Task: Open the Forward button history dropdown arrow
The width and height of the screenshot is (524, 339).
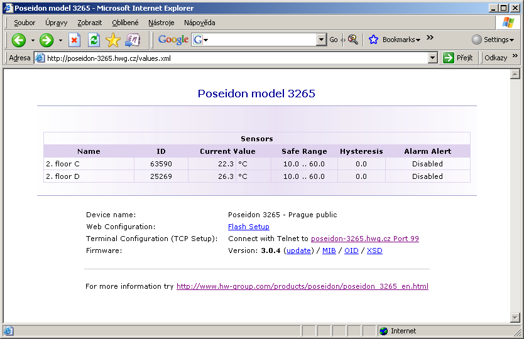Action: tap(60, 40)
